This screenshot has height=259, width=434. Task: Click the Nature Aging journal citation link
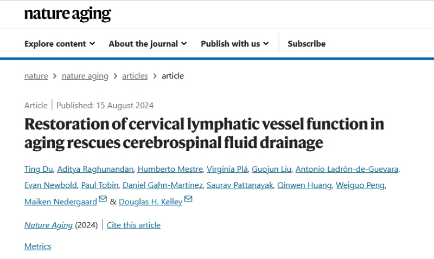click(x=48, y=225)
